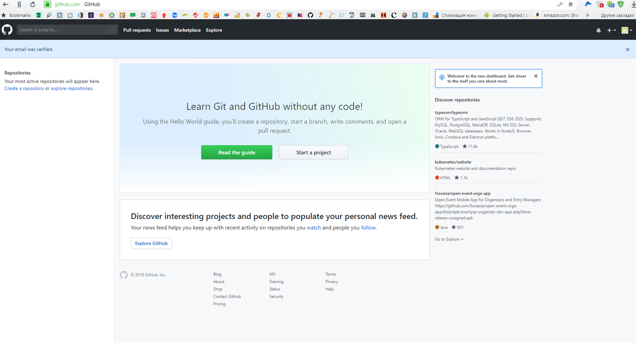The height and width of the screenshot is (343, 636).
Task: Dismiss the 'Your email was verified' banner
Action: pyautogui.click(x=627, y=50)
